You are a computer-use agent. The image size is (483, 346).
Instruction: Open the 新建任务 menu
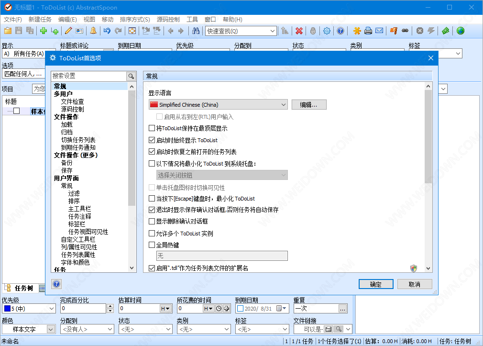[40, 20]
